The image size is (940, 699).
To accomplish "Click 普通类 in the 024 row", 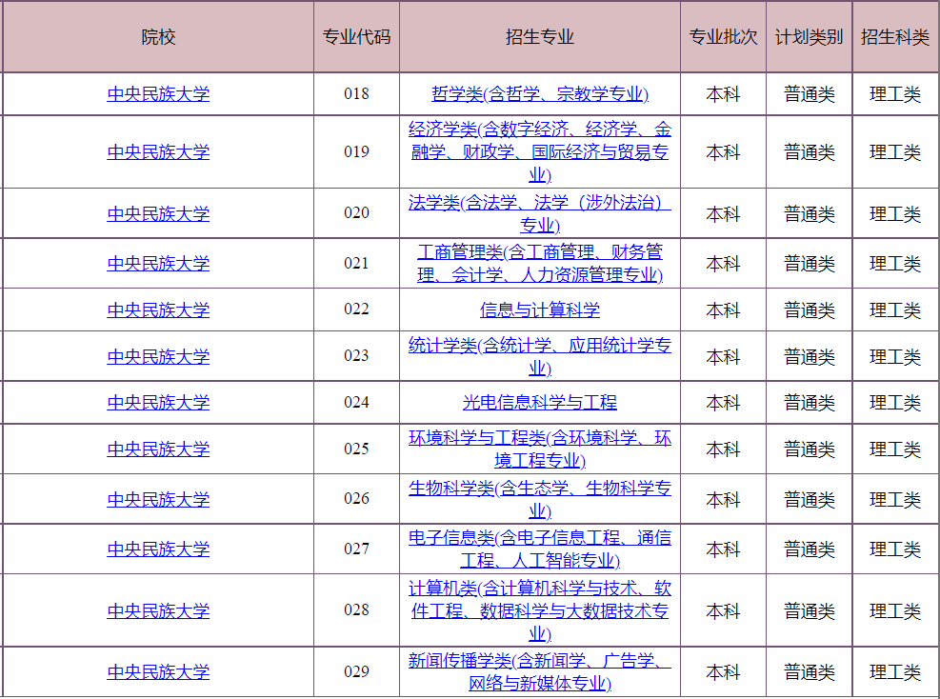I will (810, 402).
